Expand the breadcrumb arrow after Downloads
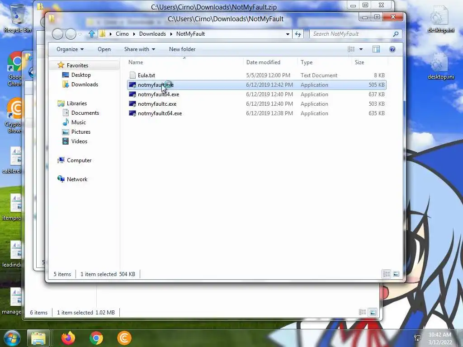The image size is (463, 347). (x=171, y=34)
